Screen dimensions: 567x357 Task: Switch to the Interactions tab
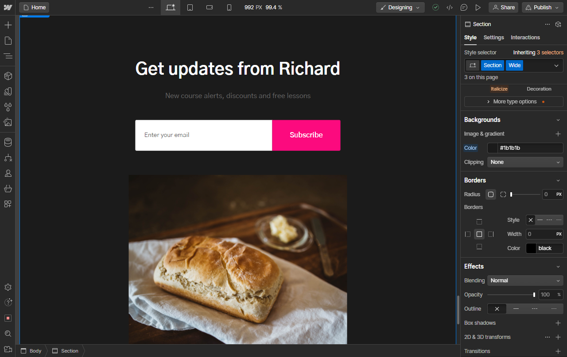tap(525, 38)
